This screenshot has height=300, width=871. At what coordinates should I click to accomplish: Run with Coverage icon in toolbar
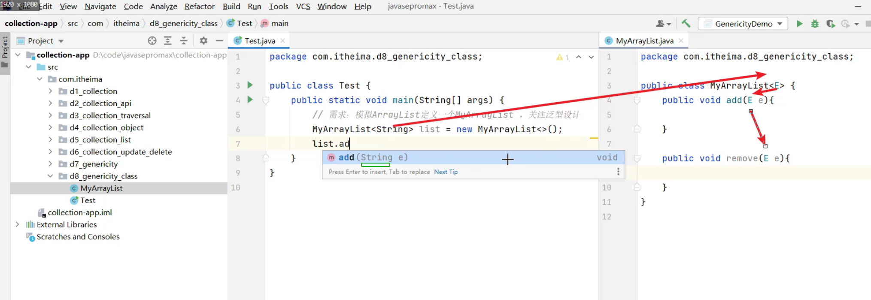[831, 24]
